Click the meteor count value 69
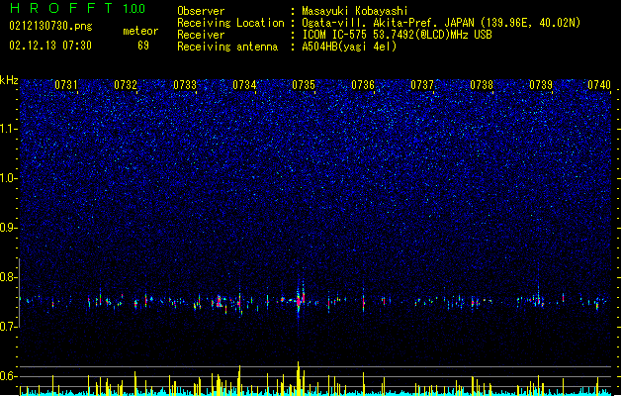This screenshot has height=396, width=622. point(143,46)
